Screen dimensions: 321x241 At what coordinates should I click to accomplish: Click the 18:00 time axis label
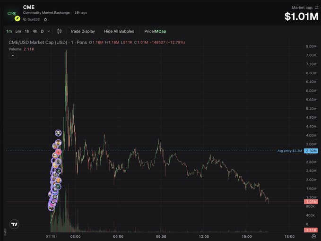pyautogui.click(x=289, y=236)
